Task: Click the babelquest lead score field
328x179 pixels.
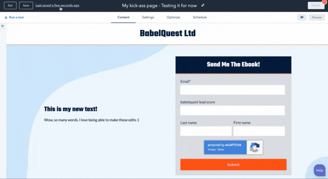Action: point(232,110)
